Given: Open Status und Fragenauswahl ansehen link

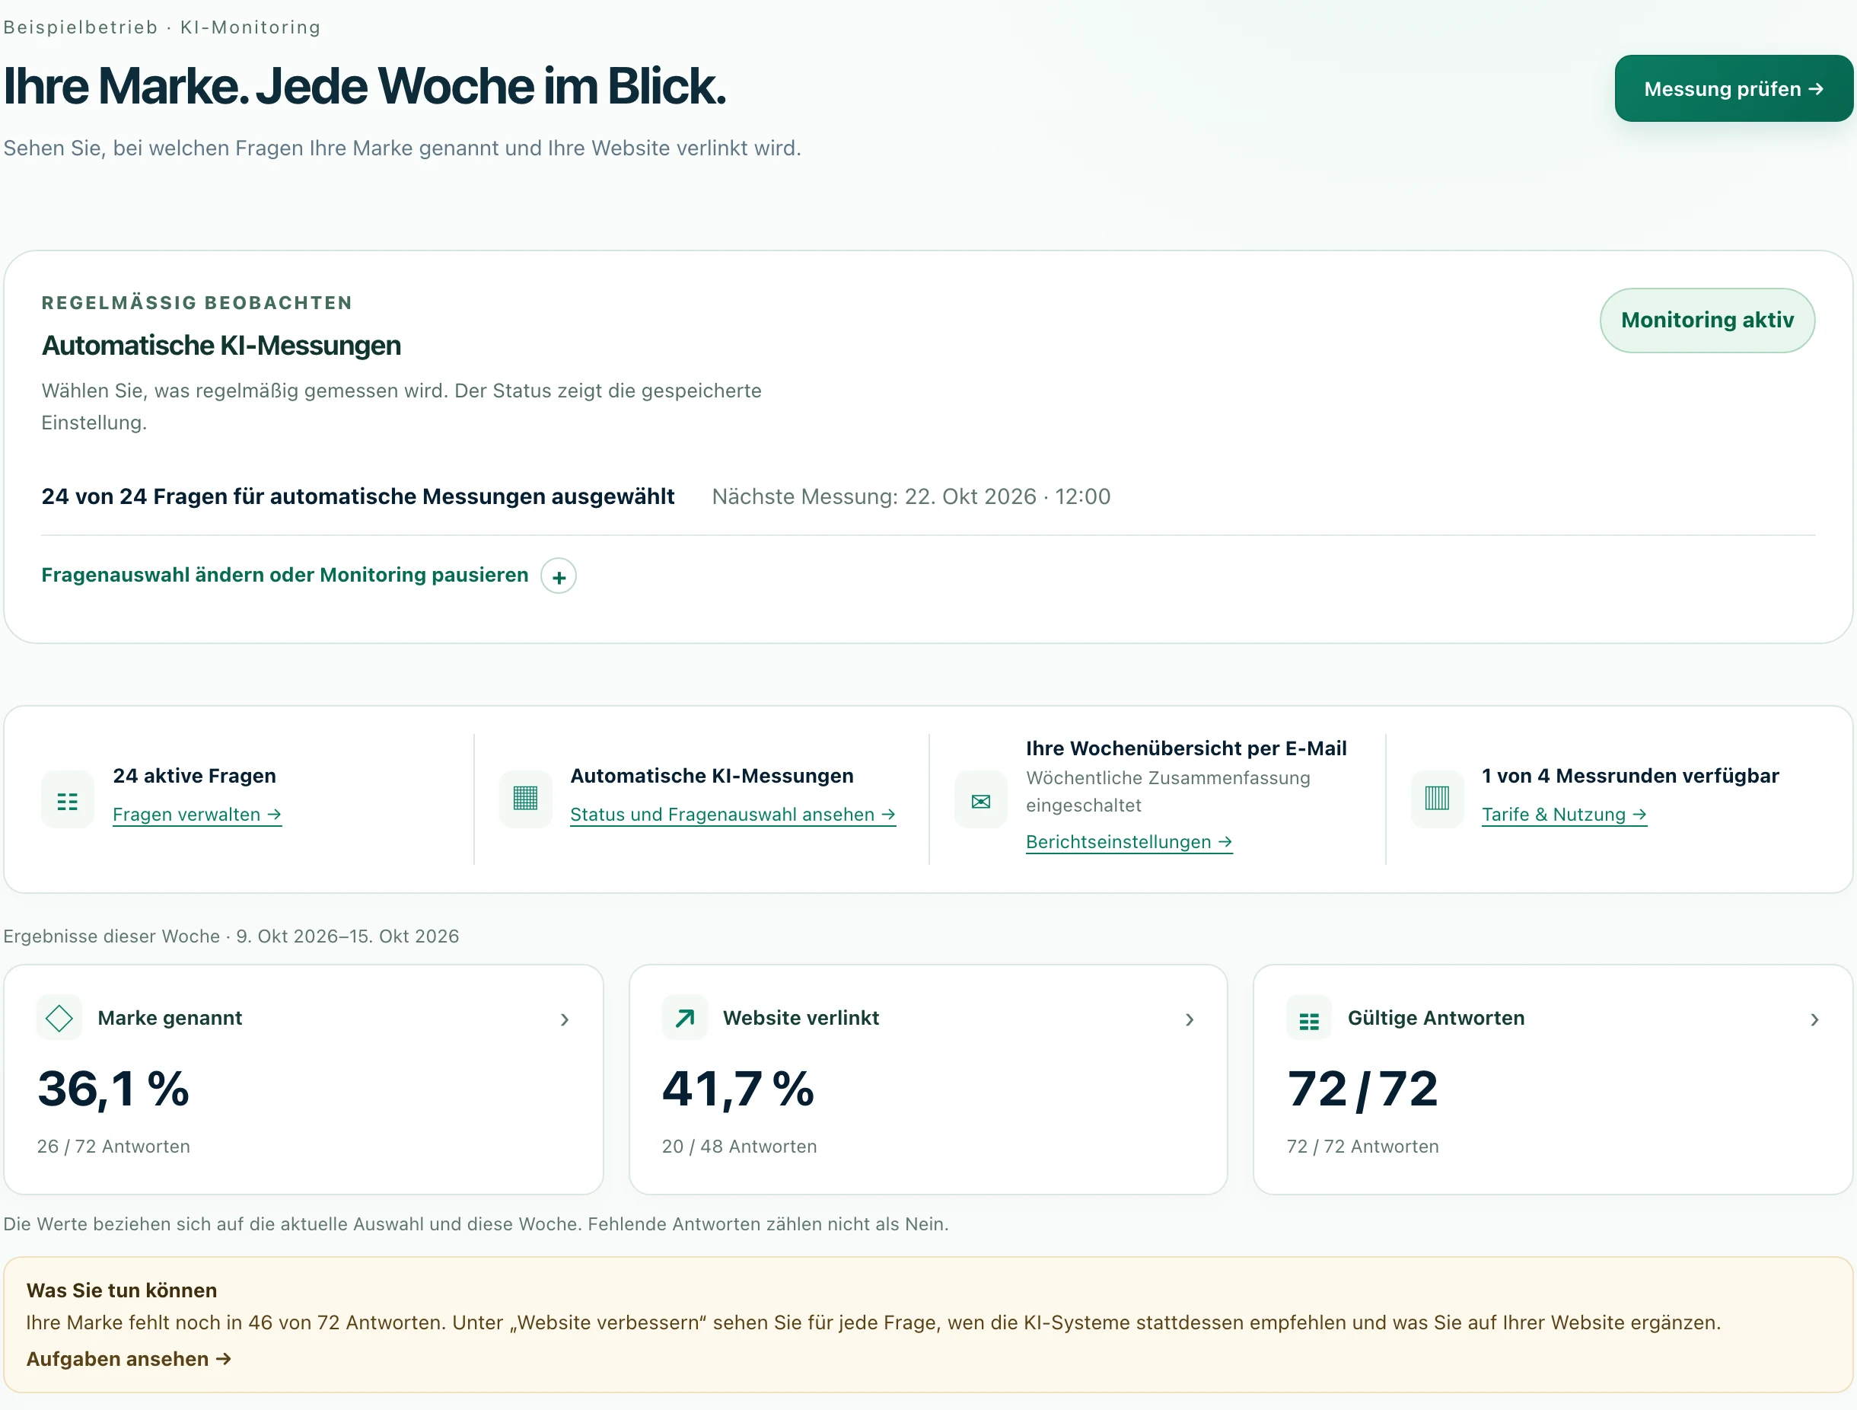Looking at the screenshot, I should pos(732,815).
